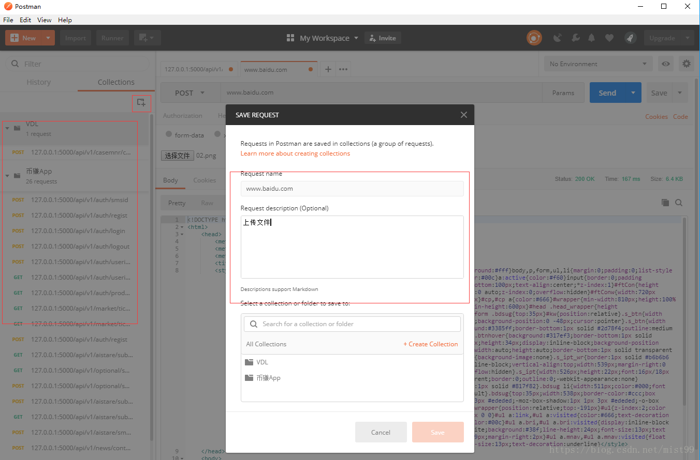Viewport: 700px width, 460px height.
Task: Click the new collection icon in sidebar
Action: (x=141, y=102)
